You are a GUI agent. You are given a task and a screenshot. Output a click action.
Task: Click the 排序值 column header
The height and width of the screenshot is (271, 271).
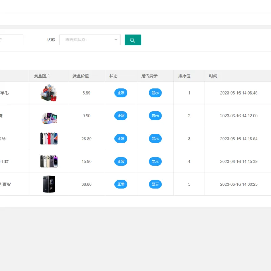(x=184, y=76)
